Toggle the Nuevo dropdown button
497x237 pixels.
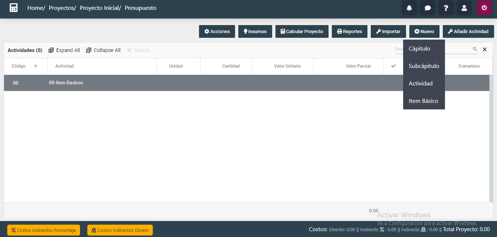[424, 31]
